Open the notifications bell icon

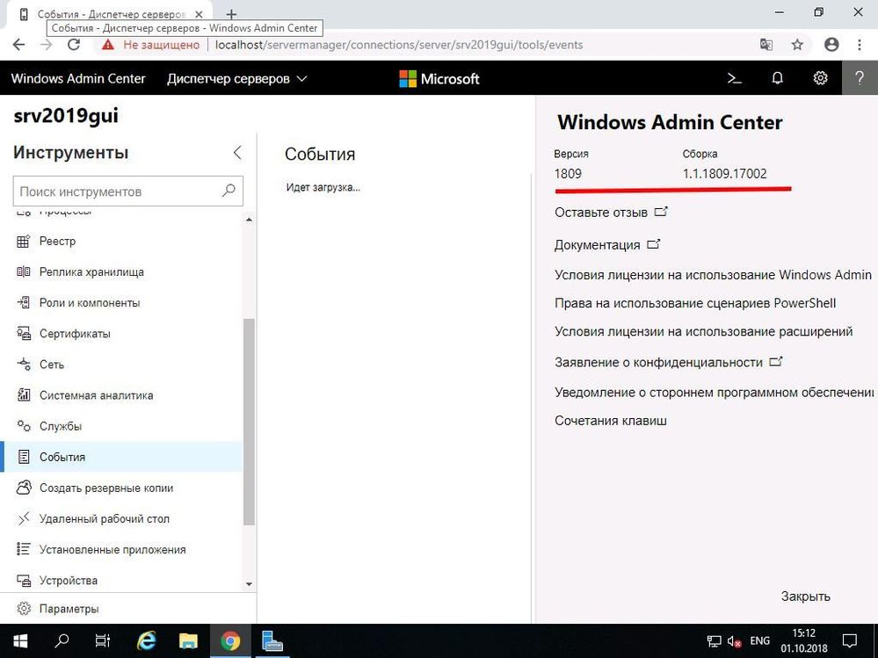777,78
